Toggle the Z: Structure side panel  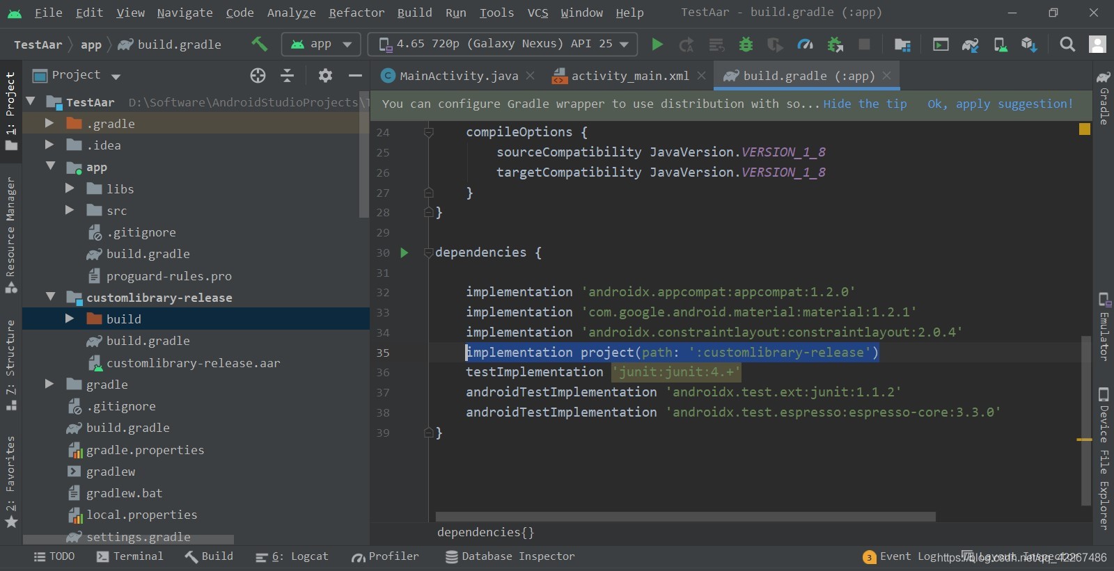coord(10,364)
